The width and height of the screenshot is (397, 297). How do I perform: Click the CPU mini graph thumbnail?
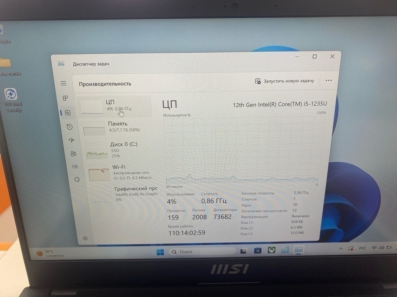pos(92,108)
